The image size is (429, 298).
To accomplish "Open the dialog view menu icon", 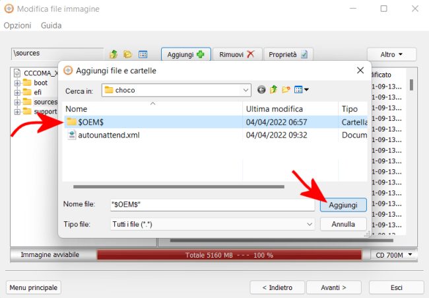I will (301, 90).
